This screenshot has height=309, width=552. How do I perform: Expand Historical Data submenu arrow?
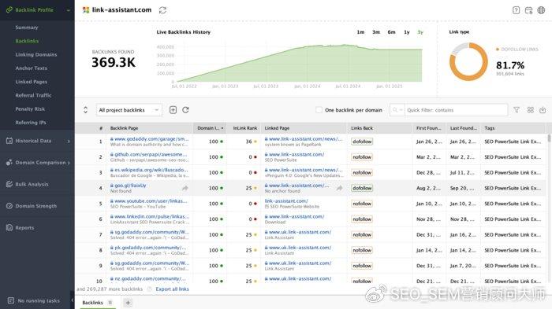69,142
